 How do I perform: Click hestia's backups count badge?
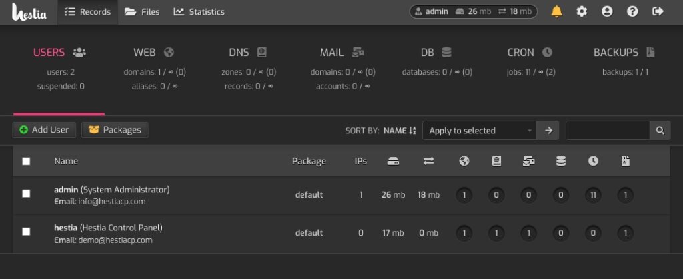pyautogui.click(x=626, y=233)
